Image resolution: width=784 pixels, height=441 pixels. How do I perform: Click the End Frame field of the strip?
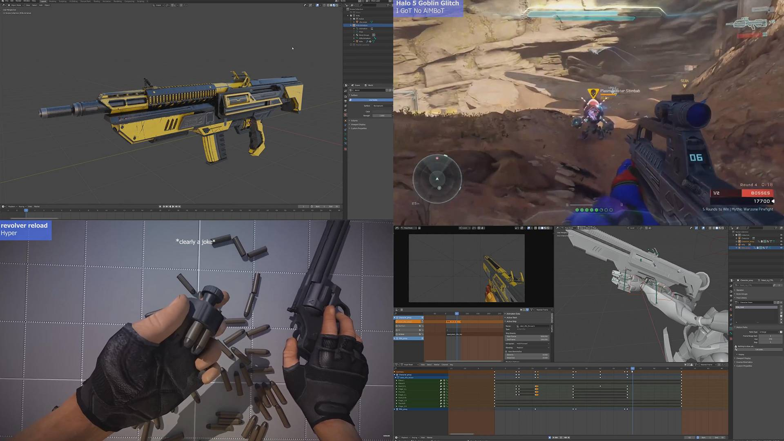point(527,339)
